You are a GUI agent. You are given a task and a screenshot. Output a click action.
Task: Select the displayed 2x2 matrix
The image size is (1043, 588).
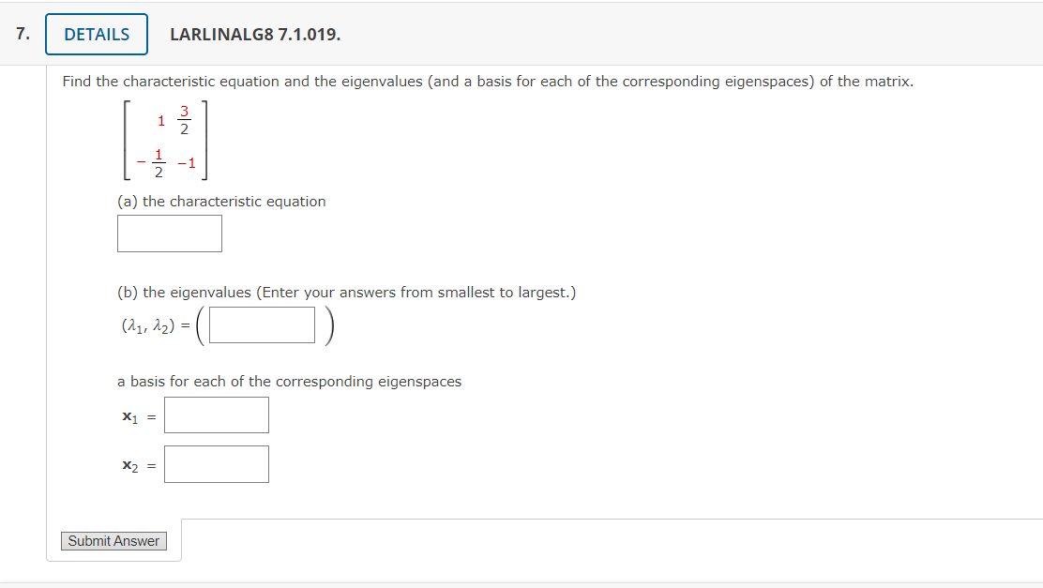tap(164, 141)
